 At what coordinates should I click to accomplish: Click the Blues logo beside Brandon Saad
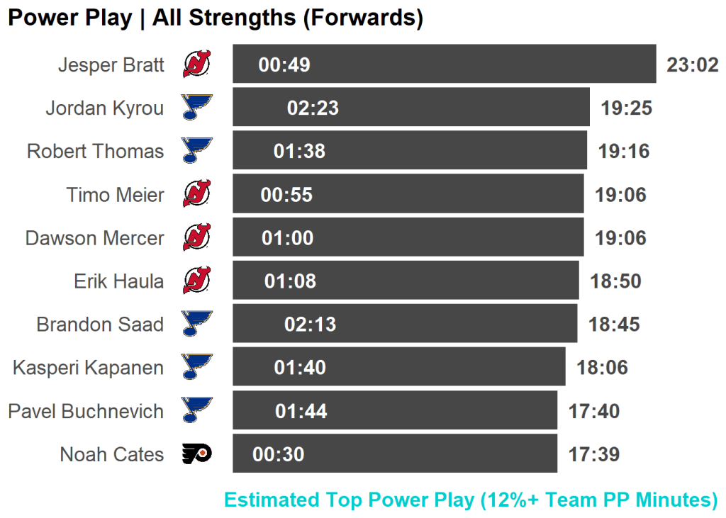[196, 324]
